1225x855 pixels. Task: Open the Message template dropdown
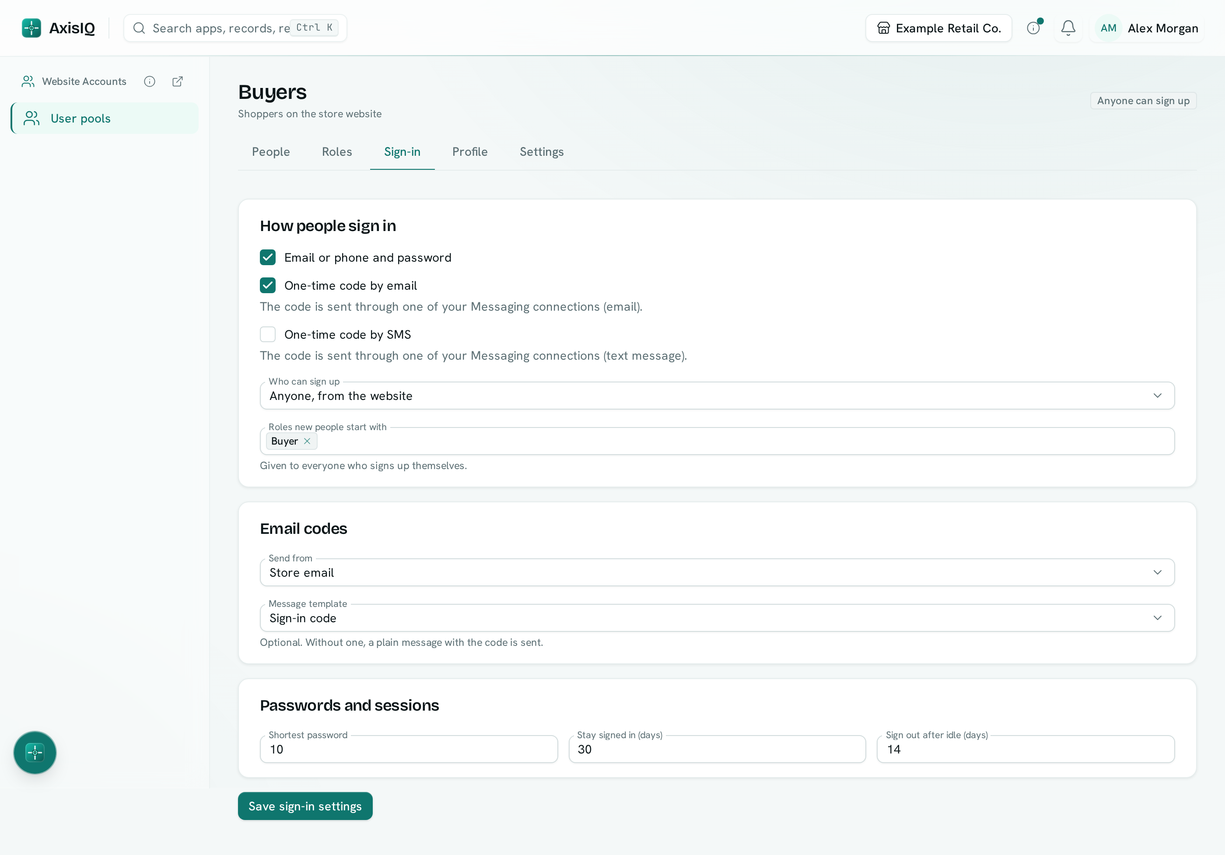[717, 617]
